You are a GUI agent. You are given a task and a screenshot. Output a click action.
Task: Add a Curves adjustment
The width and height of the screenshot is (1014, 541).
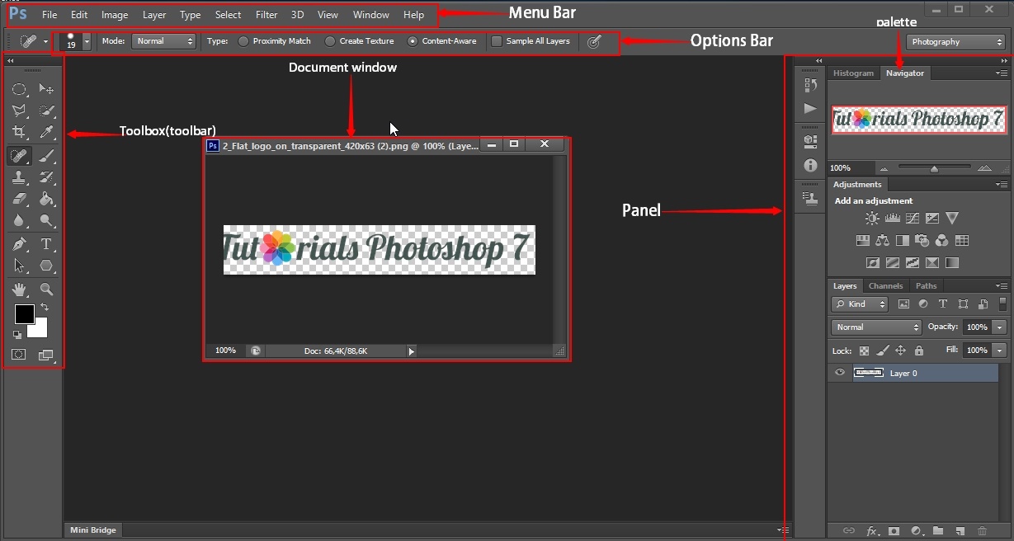pos(912,219)
